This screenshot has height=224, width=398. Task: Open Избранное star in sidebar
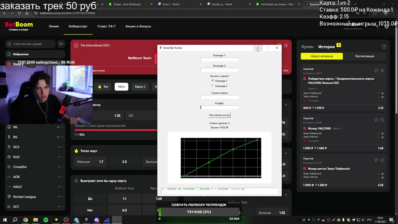coord(9,54)
